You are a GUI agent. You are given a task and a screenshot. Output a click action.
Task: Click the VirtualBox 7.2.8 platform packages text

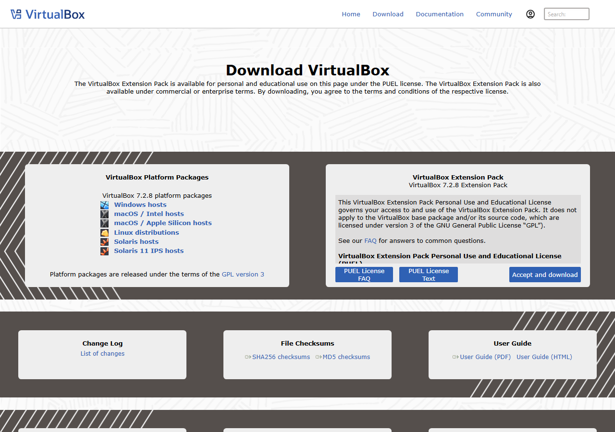[157, 195]
